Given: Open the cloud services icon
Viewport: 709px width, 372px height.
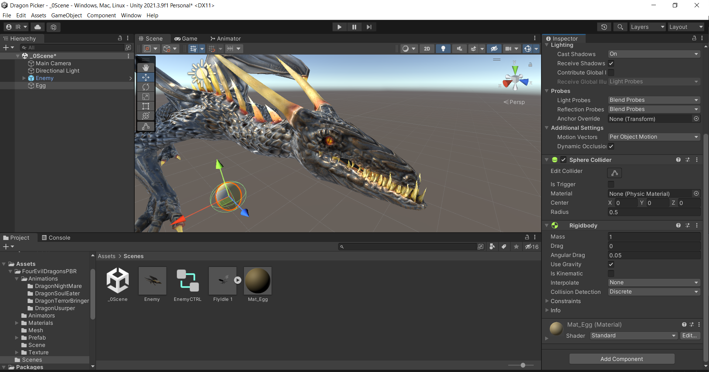Looking at the screenshot, I should point(38,27).
